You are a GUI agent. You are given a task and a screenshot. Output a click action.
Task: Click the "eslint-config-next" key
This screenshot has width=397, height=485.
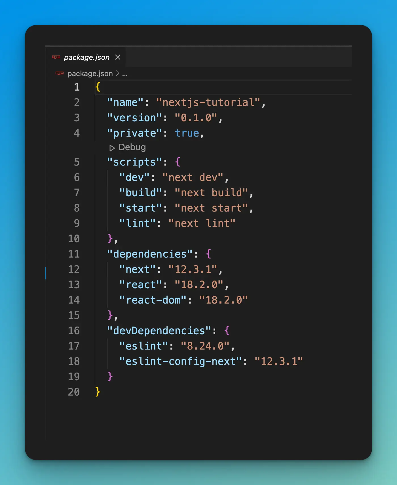click(181, 361)
